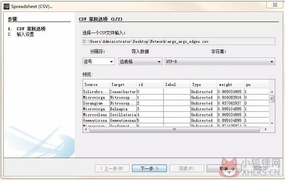The height and width of the screenshot is (180, 285).
Task: Click the horizontal scrollbar left arrow
Action: point(86,130)
